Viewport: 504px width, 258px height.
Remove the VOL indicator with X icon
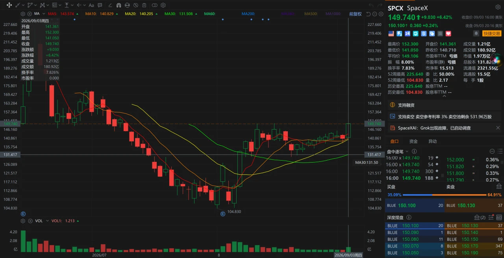tap(30, 221)
